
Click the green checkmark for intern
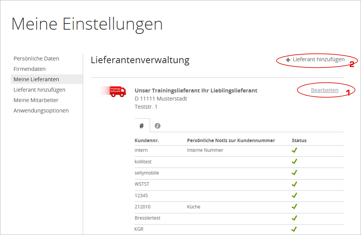(294, 150)
